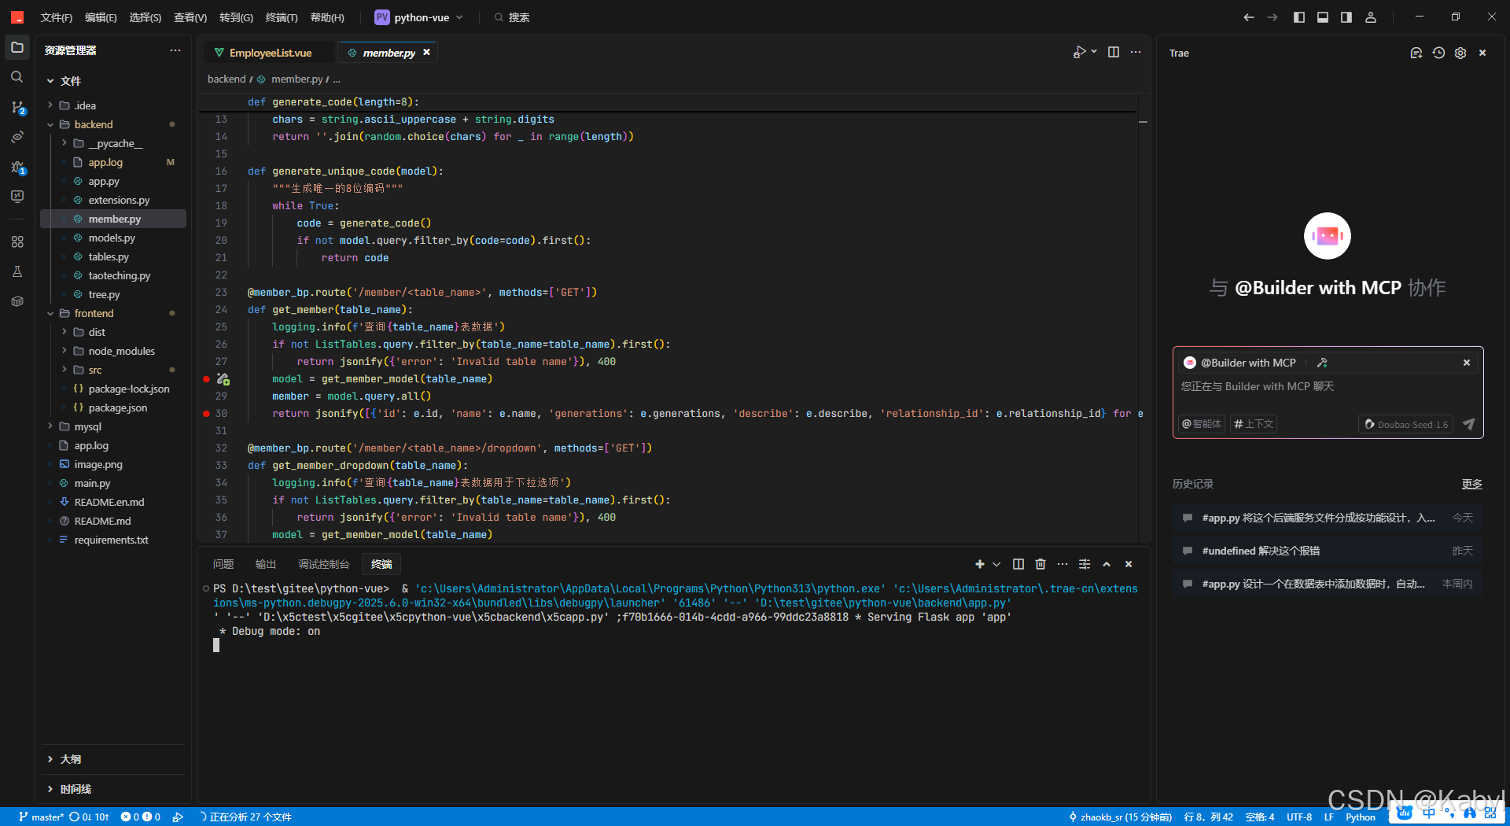Viewport: 1510px width, 826px height.
Task: Open the 终端(T) menu
Action: [282, 17]
